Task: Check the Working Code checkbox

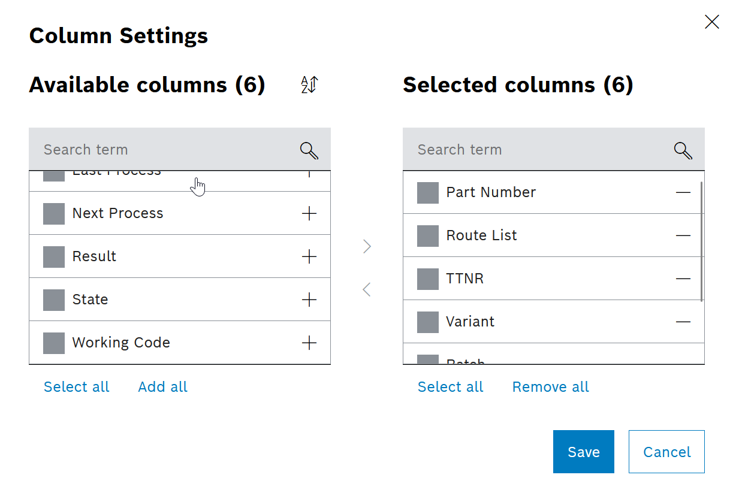Action: tap(53, 343)
